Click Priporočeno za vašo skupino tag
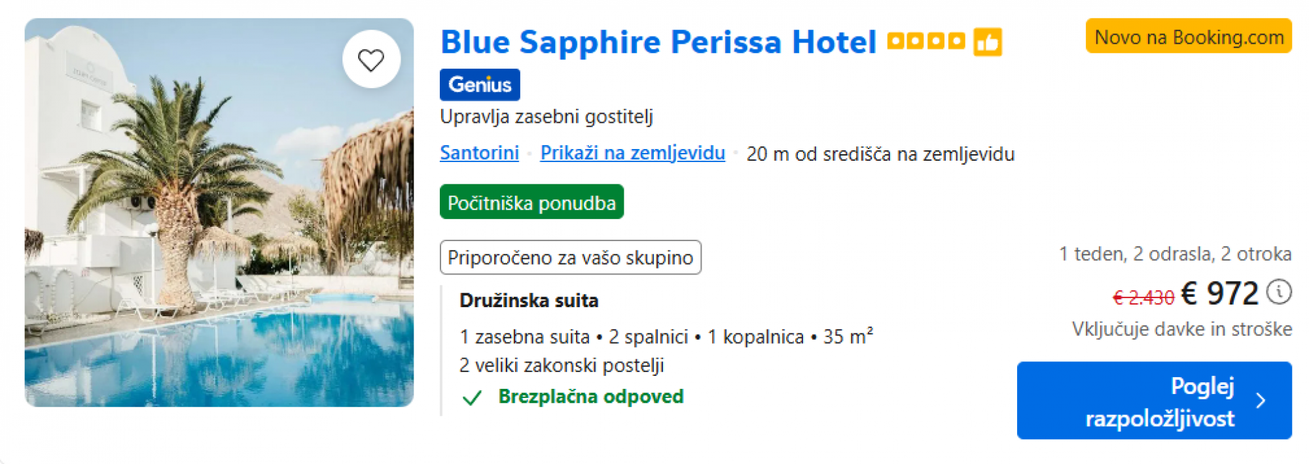 coord(570,257)
